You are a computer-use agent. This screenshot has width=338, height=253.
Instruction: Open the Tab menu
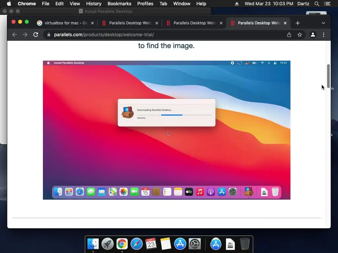click(x=163, y=4)
